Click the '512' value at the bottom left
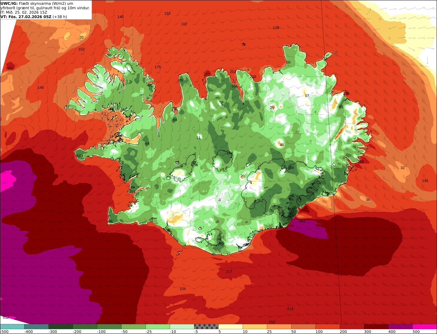 (6, 318)
